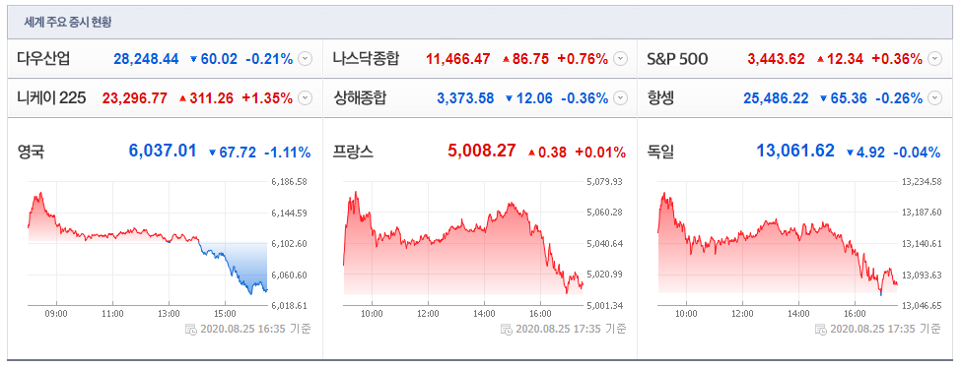Open the 다우산업 index link
Screen dimensions: 962x368
[43, 59]
